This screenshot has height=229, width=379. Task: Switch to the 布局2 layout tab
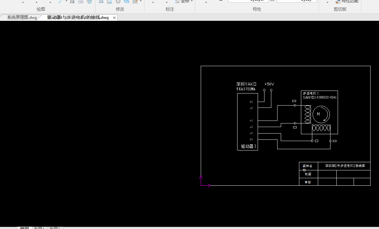click(55, 228)
